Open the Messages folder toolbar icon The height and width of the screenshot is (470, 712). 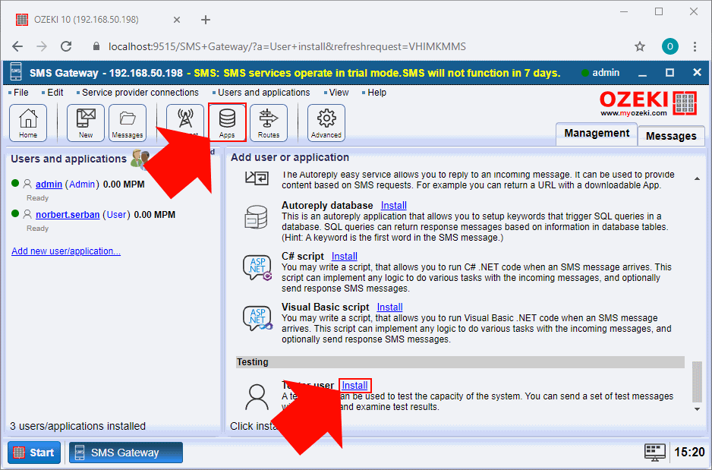[x=128, y=122]
